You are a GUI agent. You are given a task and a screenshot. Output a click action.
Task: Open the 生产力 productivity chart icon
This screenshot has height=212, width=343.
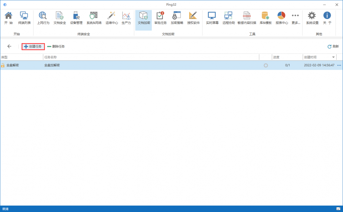126,18
